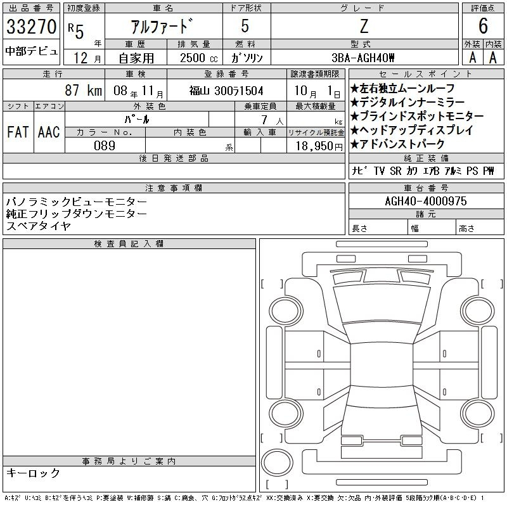
Task: Click the star beside ヘッドアップディスプレイ
Action: (354, 130)
